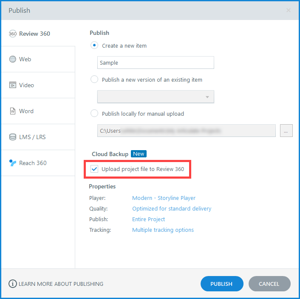Click the info icon beside Learn More

(12, 284)
